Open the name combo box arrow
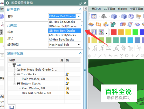144x109 pixels. pos(79,16)
